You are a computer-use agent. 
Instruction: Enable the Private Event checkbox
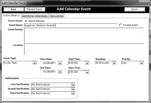point(120,25)
